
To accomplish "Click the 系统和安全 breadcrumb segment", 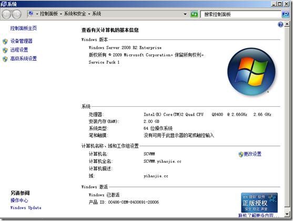I will [x=75, y=14].
